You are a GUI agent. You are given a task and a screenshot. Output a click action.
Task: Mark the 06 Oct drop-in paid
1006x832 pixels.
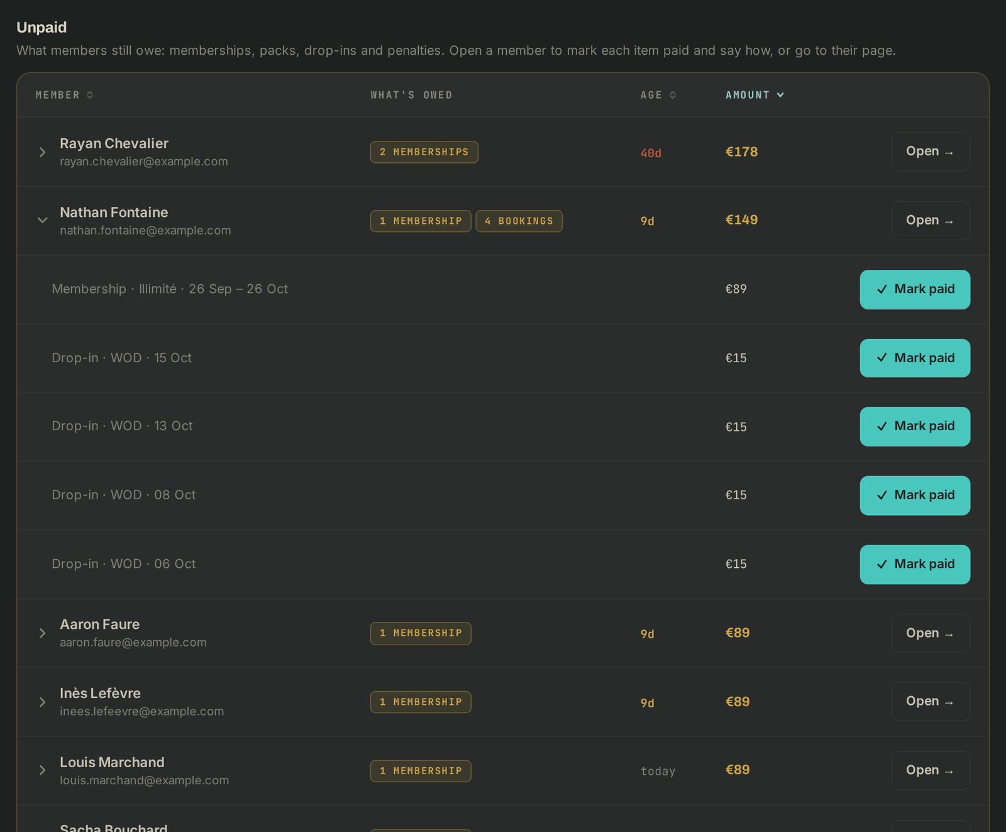click(x=915, y=564)
